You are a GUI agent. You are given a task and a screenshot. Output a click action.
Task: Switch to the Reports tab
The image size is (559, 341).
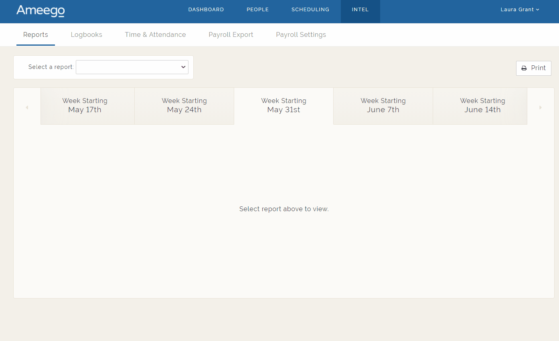[x=36, y=35]
